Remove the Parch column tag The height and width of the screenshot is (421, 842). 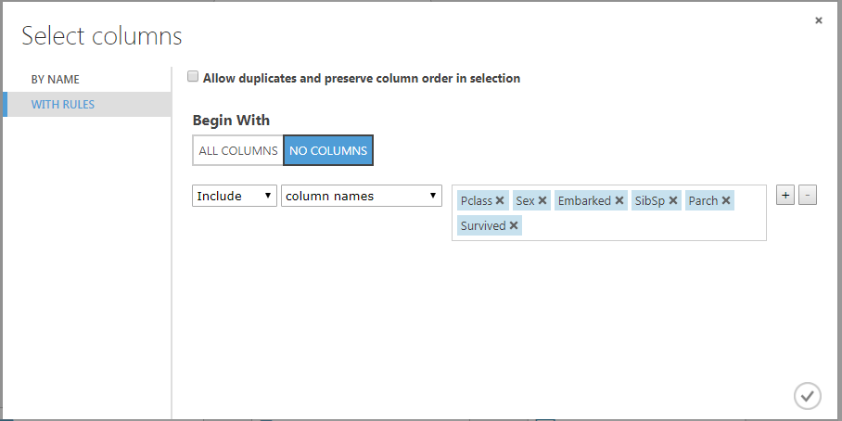[726, 200]
